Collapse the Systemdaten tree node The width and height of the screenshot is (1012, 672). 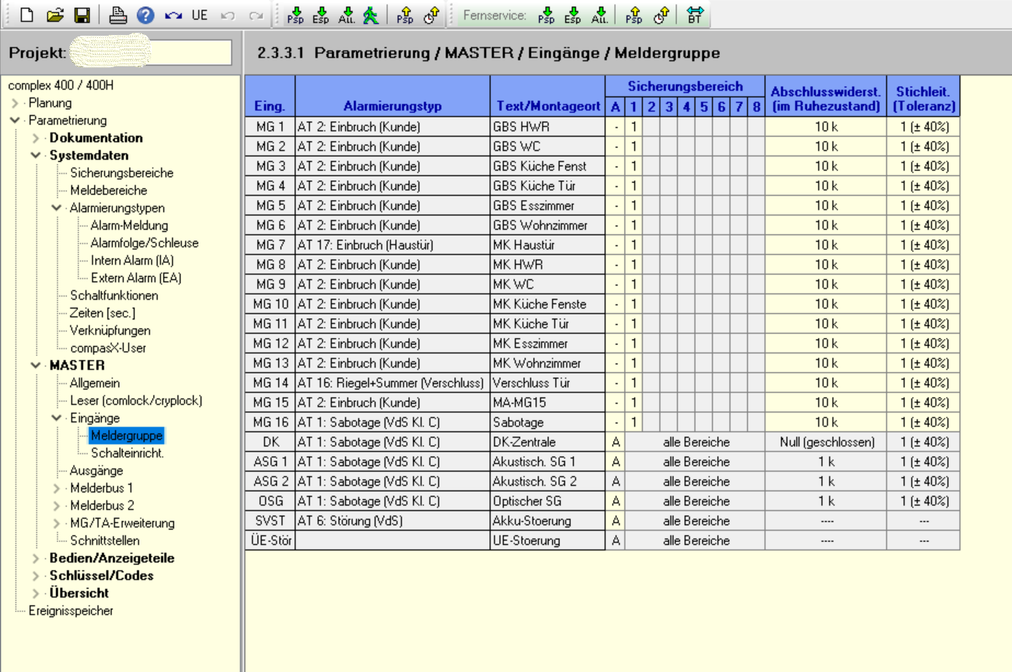point(36,155)
